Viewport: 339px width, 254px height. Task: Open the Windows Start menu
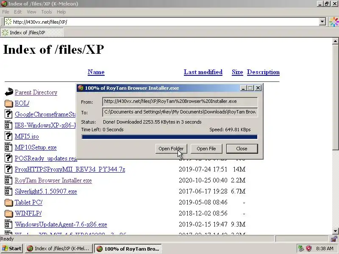(x=12, y=248)
